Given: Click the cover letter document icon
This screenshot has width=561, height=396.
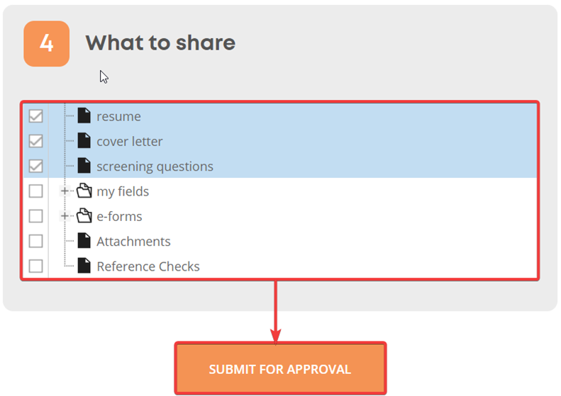Looking at the screenshot, I should click(x=84, y=141).
